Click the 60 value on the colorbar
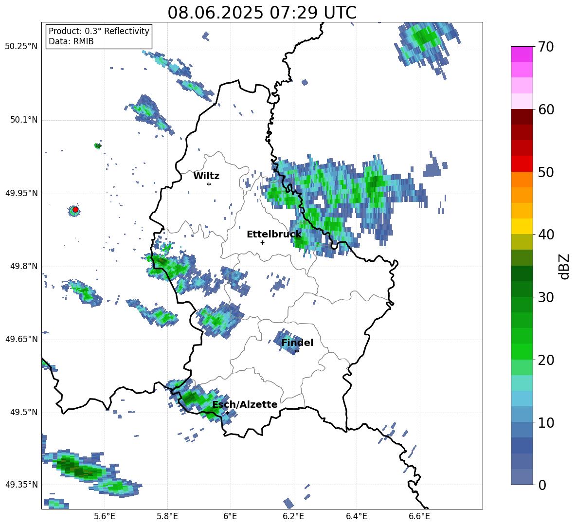The height and width of the screenshot is (526, 576). point(546,109)
